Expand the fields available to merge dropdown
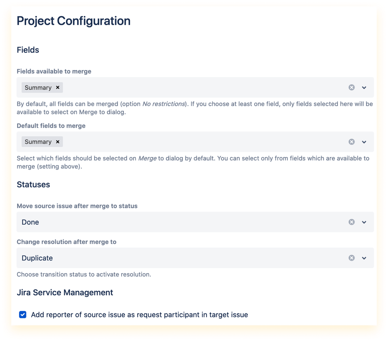The image size is (388, 341). pos(364,87)
